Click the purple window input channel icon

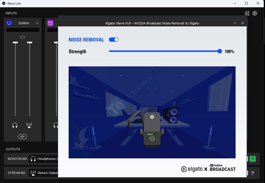(50, 23)
